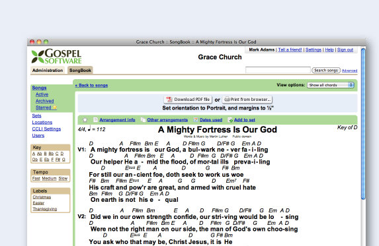Open Arrangement info link
The height and width of the screenshot is (246, 379).
(117, 120)
